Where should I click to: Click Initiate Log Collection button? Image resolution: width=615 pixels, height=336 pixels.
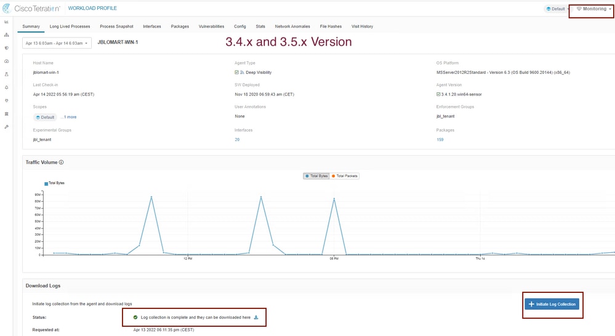click(552, 304)
